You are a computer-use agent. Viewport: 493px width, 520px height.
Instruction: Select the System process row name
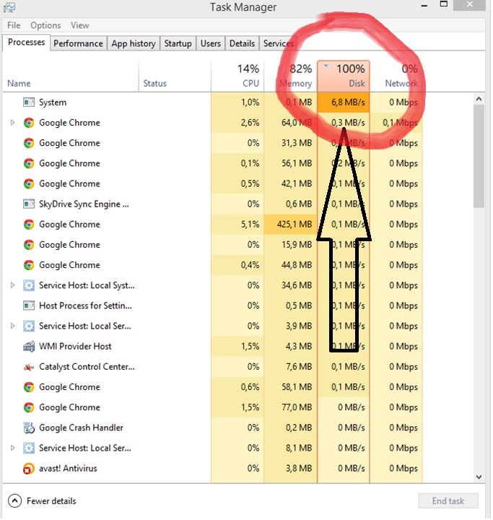pyautogui.click(x=53, y=103)
